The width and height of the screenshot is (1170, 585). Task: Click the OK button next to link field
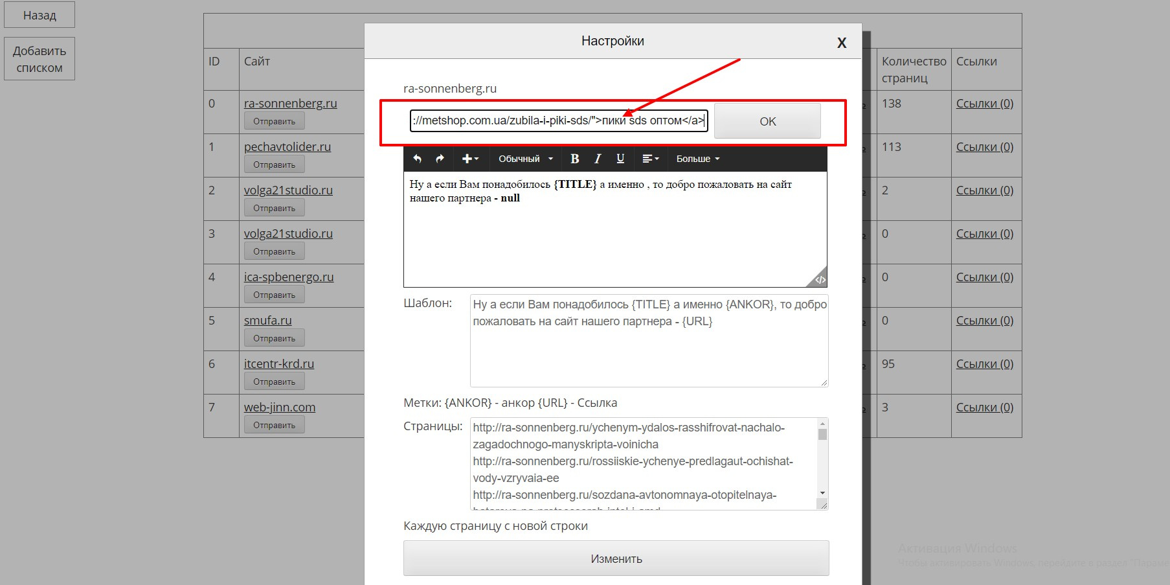tap(767, 121)
